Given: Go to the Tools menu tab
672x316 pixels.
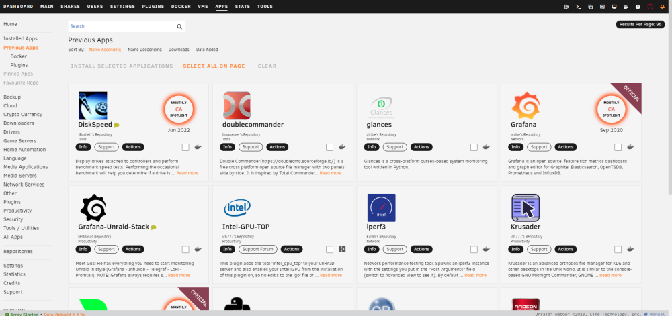Looking at the screenshot, I should click(x=265, y=7).
